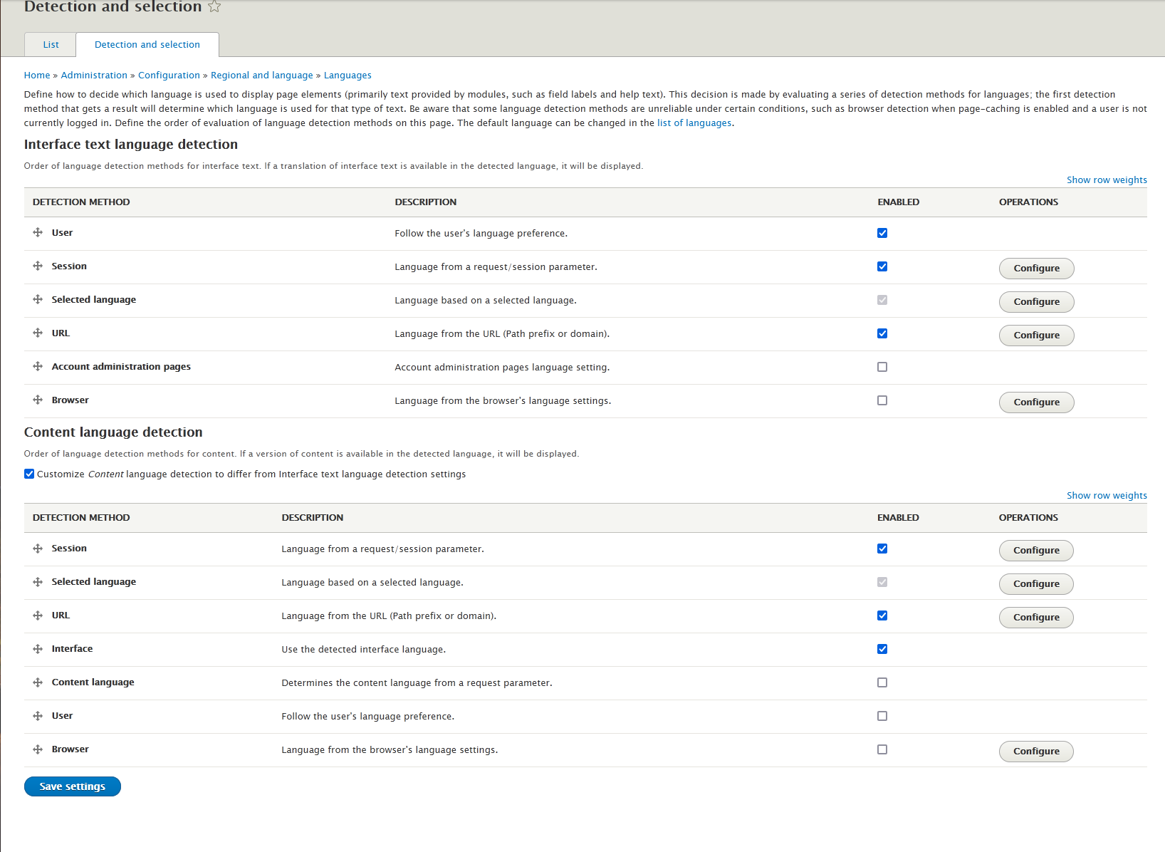This screenshot has width=1165, height=852.
Task: Uncheck Customize Content language detection option
Action: tap(29, 474)
